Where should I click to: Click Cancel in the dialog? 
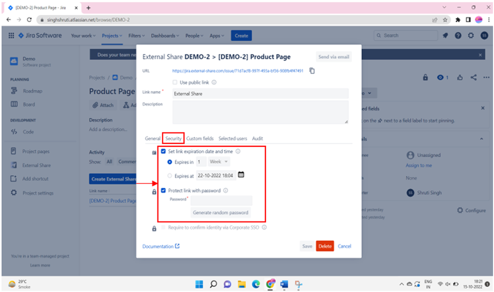[345, 246]
